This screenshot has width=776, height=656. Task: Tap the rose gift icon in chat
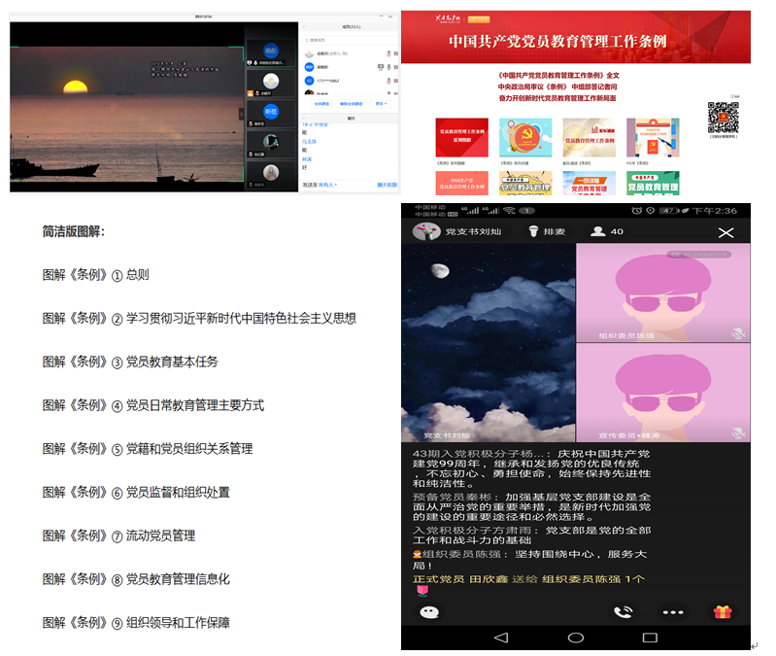point(422,590)
